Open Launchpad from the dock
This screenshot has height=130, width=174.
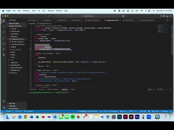14,117
